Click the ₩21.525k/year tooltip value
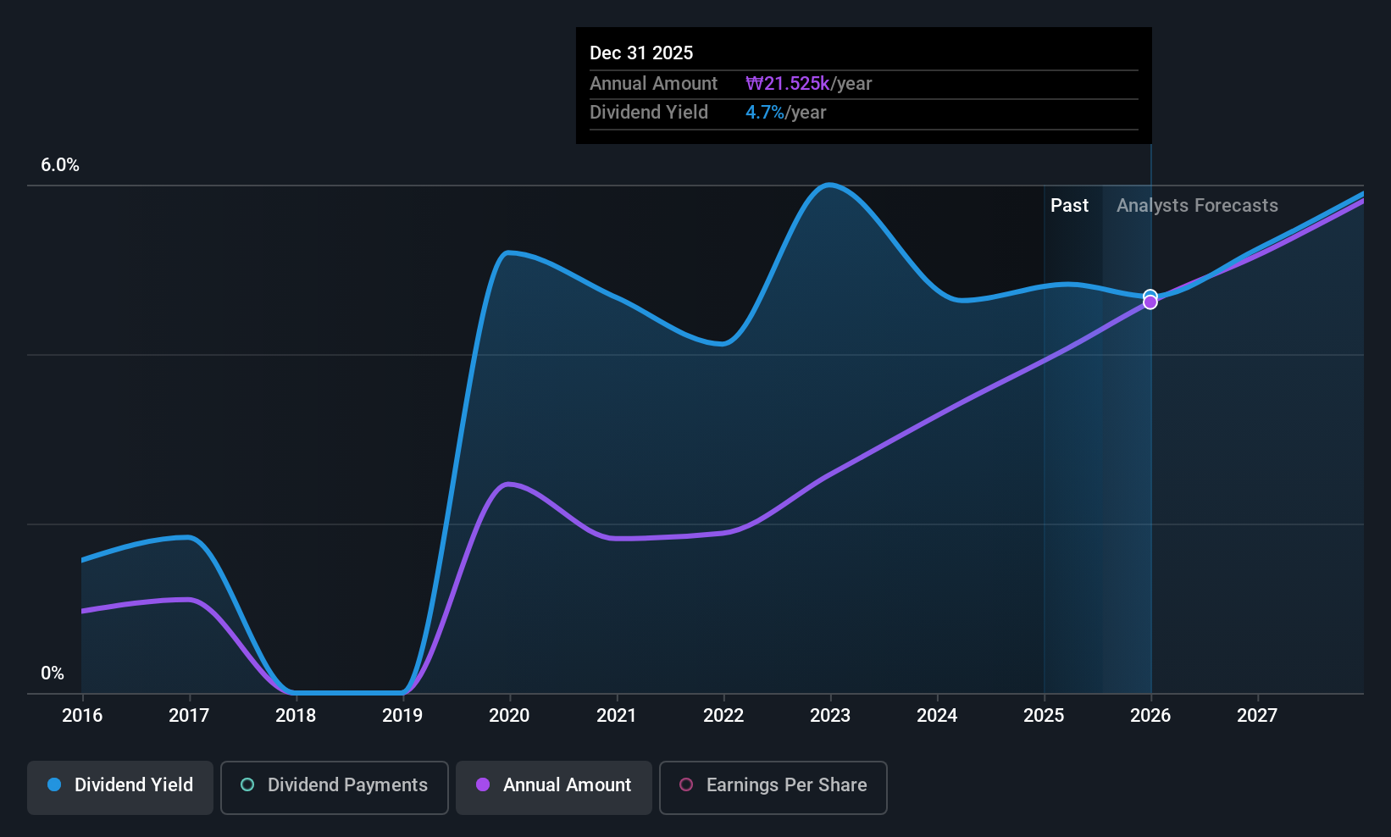The image size is (1391, 837). pyautogui.click(x=808, y=84)
